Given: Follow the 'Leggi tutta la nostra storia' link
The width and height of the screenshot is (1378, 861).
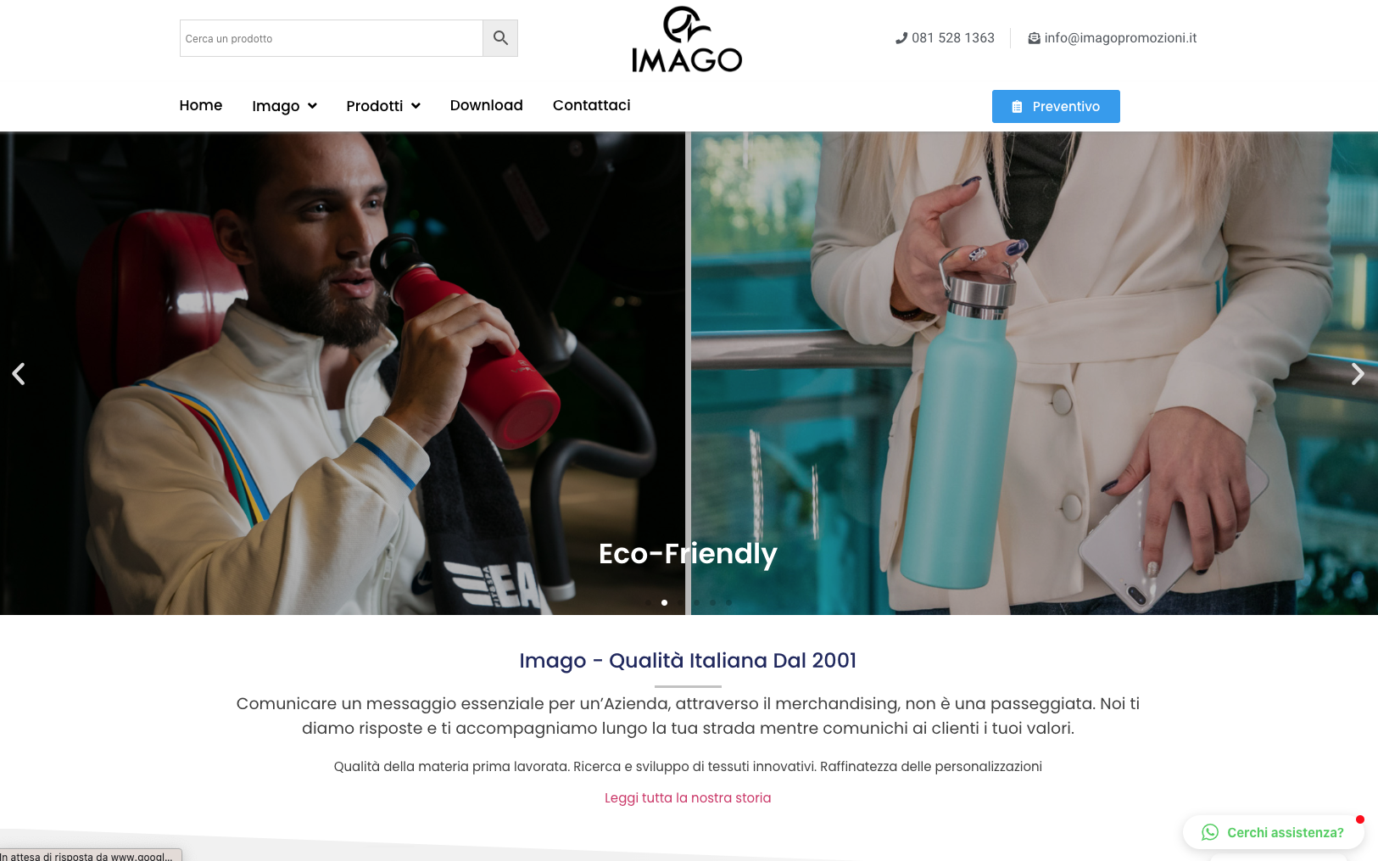Looking at the screenshot, I should (x=688, y=797).
